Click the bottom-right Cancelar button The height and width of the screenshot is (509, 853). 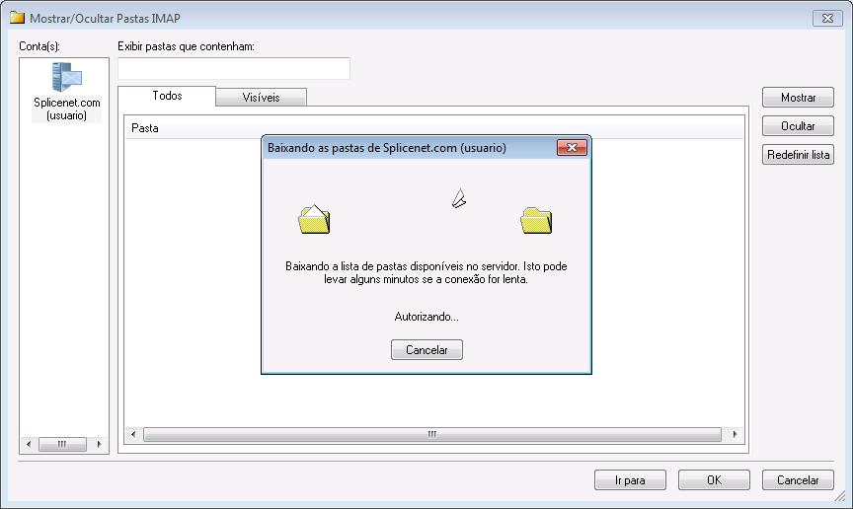pos(798,480)
